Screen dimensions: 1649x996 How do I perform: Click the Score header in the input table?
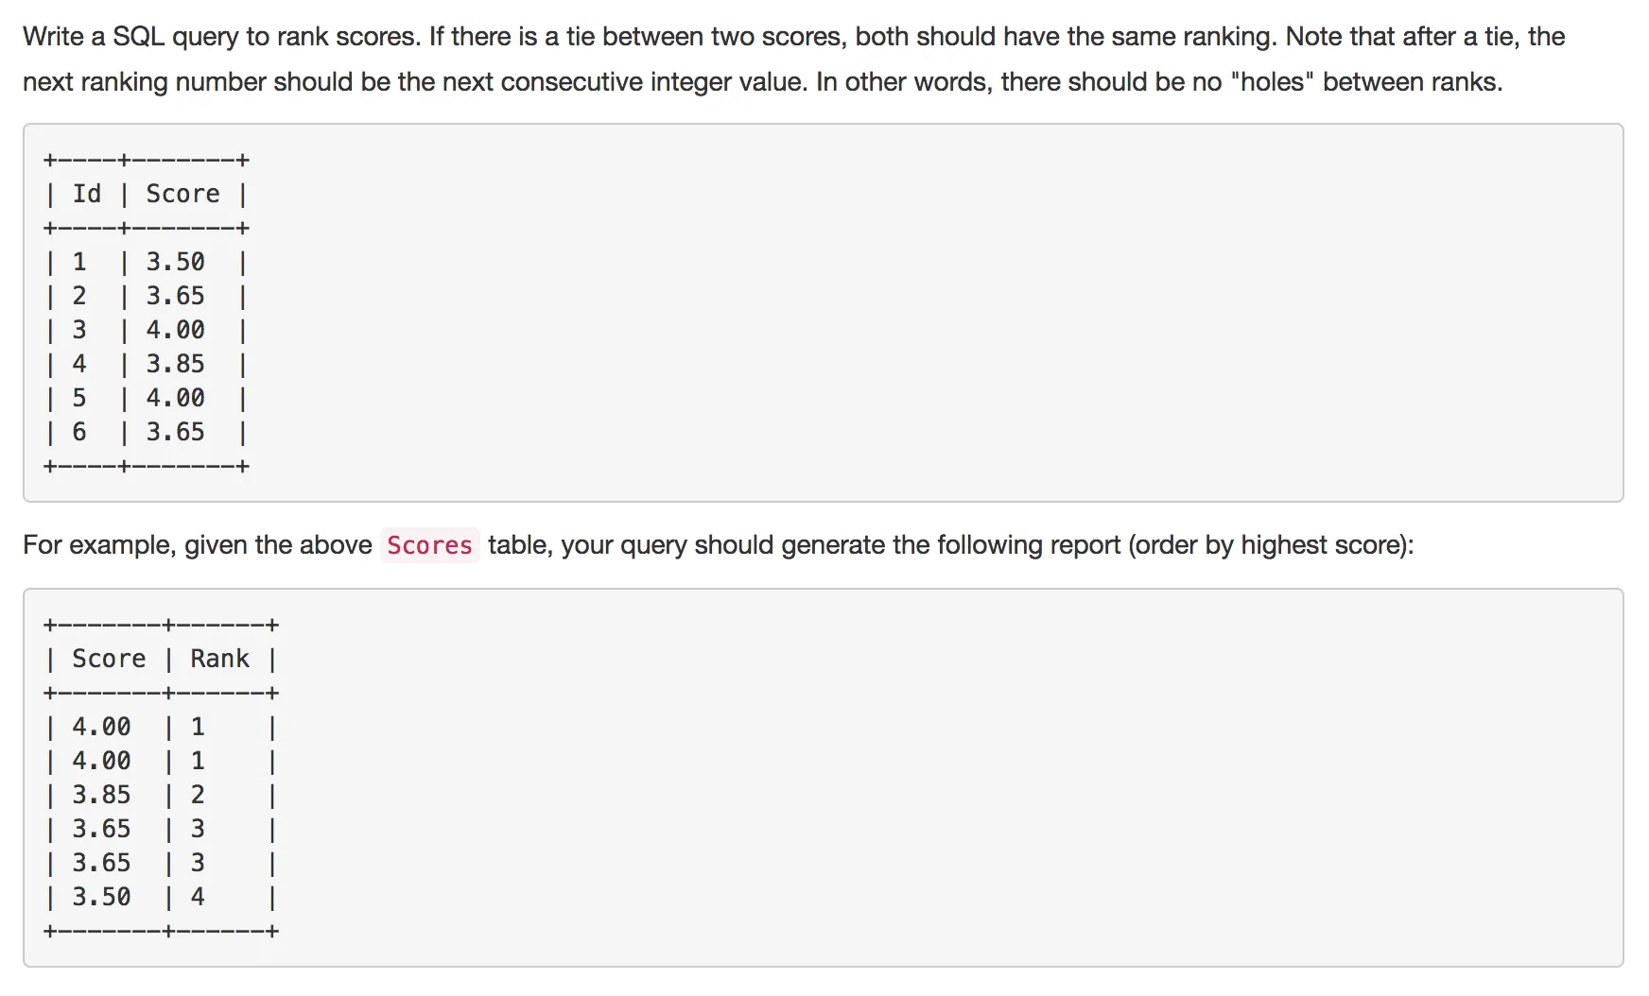[x=182, y=194]
